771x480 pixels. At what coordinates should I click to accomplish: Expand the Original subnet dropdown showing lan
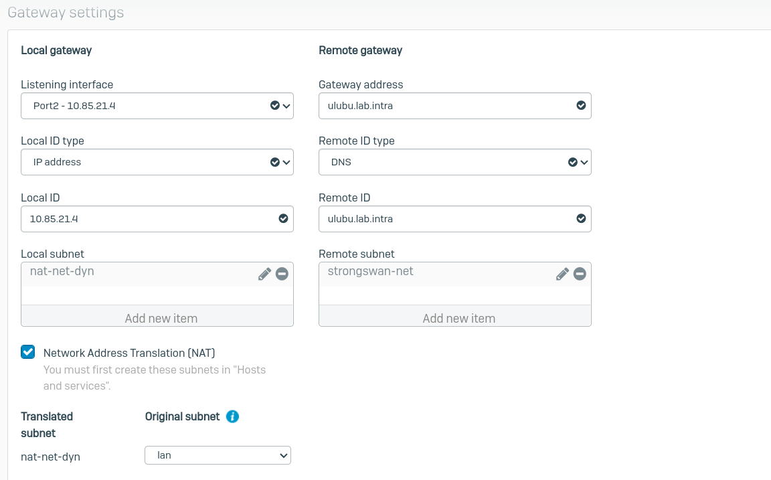tap(218, 455)
